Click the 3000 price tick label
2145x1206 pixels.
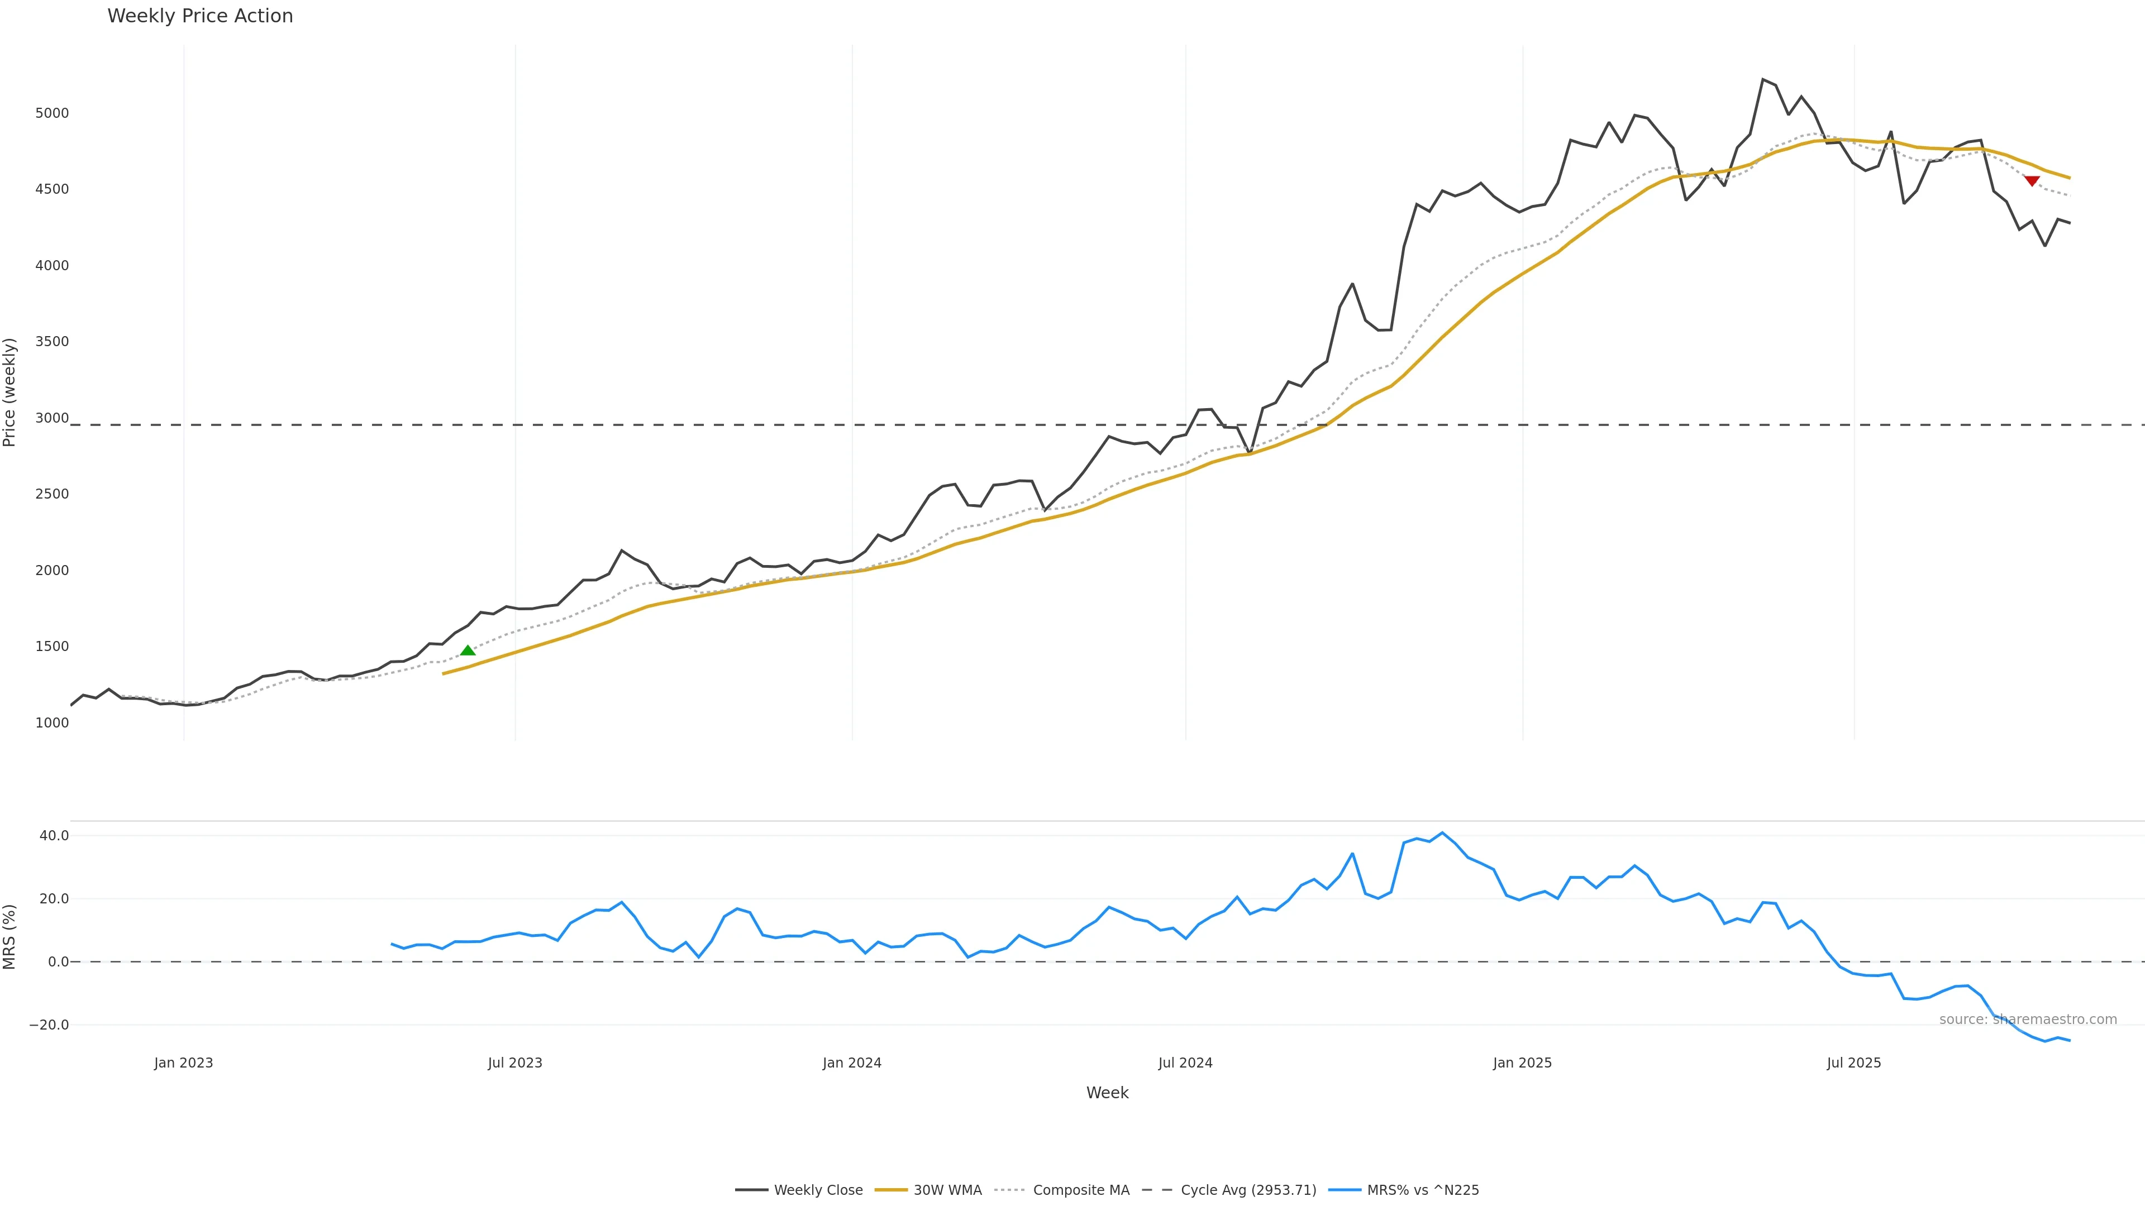[51, 418]
